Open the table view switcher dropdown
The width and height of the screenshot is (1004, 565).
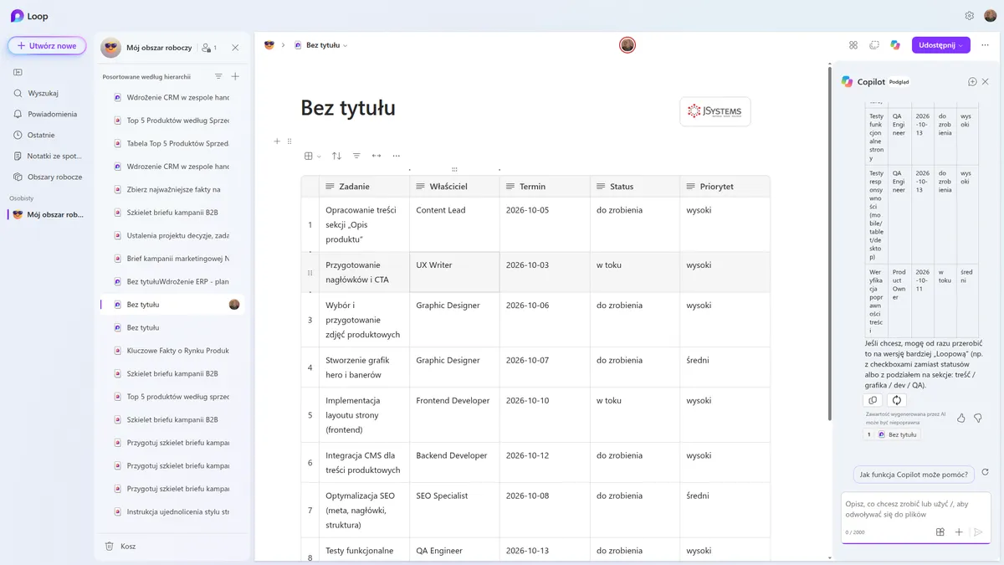pos(312,156)
